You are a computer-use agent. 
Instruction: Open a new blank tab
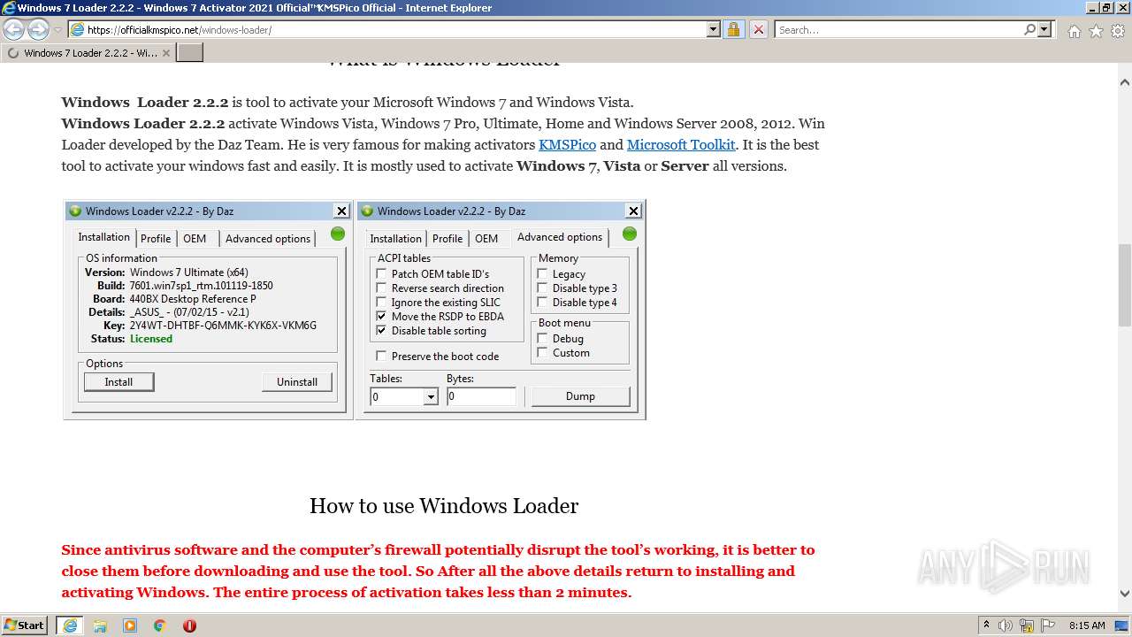pyautogui.click(x=190, y=53)
